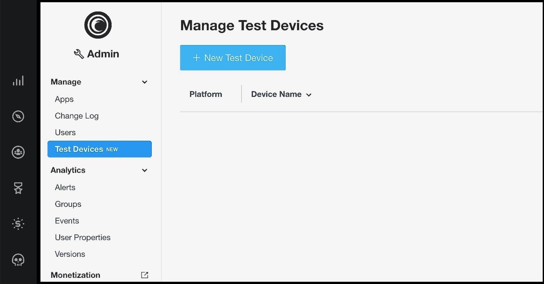544x284 pixels.
Task: Open Monetization external link icon
Action: click(x=144, y=275)
